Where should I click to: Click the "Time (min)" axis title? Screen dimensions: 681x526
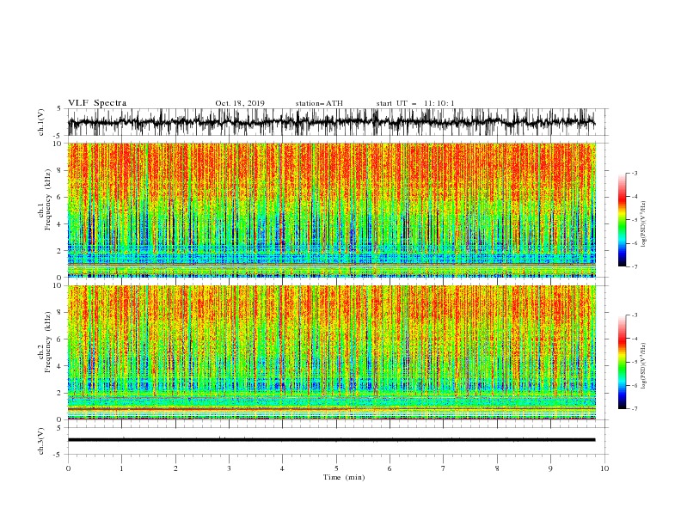pyautogui.click(x=344, y=477)
